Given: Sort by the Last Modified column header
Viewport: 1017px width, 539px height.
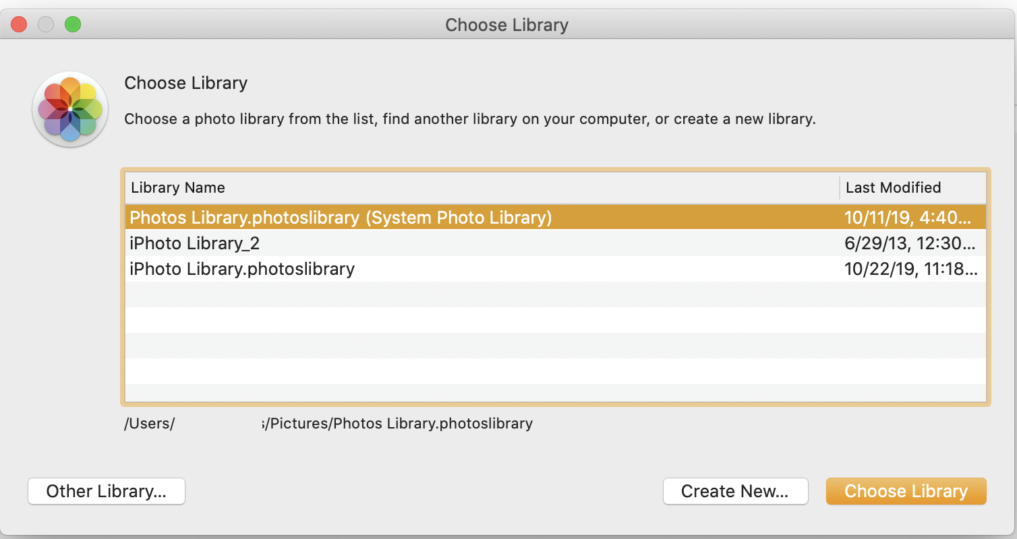Looking at the screenshot, I should (x=893, y=188).
